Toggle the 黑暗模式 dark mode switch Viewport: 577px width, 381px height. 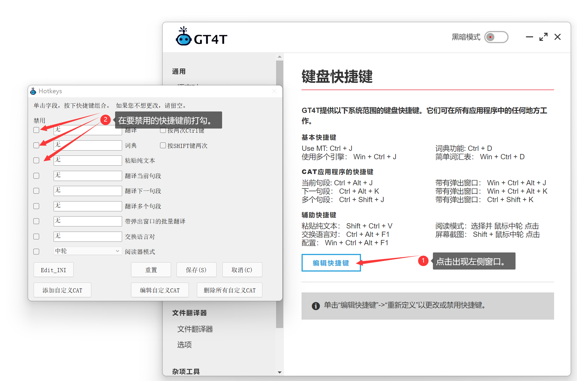496,37
